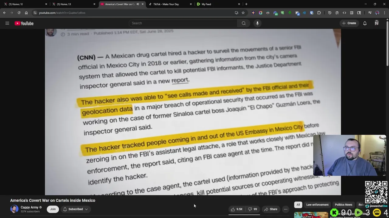Open the Cappy Army channel link

(29, 207)
